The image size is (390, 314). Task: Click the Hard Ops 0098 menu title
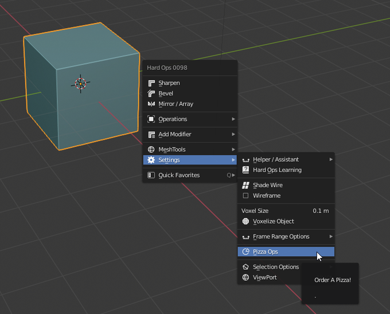[167, 68]
